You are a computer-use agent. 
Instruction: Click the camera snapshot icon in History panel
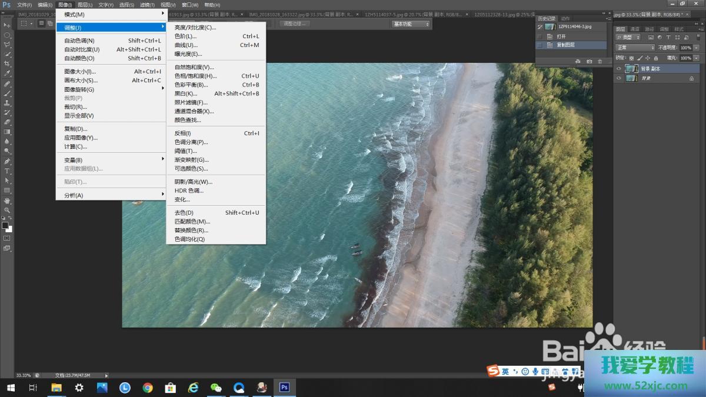[589, 61]
